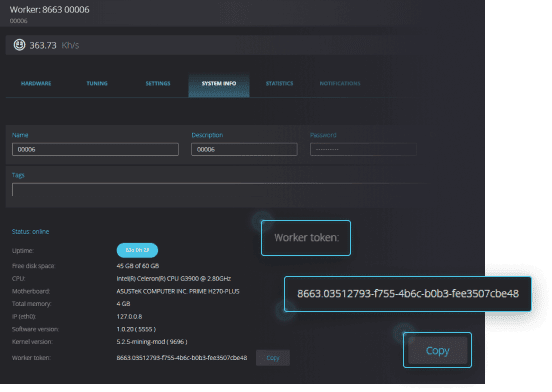552x392 pixels.
Task: Open the Settings tab
Action: 158,84
